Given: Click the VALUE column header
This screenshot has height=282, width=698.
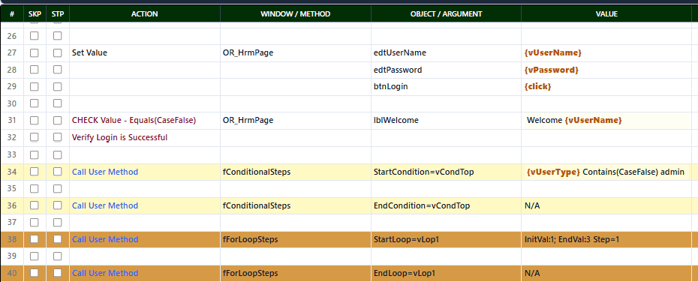Looking at the screenshot, I should [606, 13].
